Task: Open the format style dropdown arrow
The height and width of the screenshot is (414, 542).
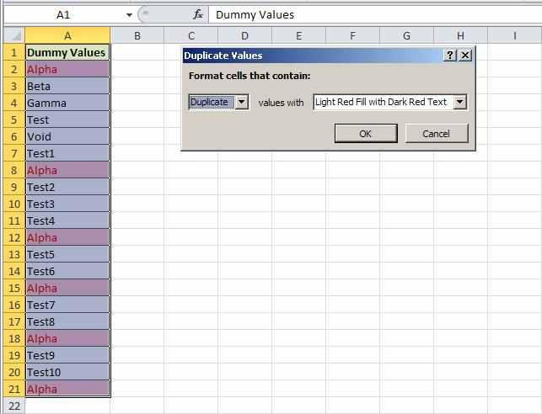Action: pyautogui.click(x=460, y=102)
